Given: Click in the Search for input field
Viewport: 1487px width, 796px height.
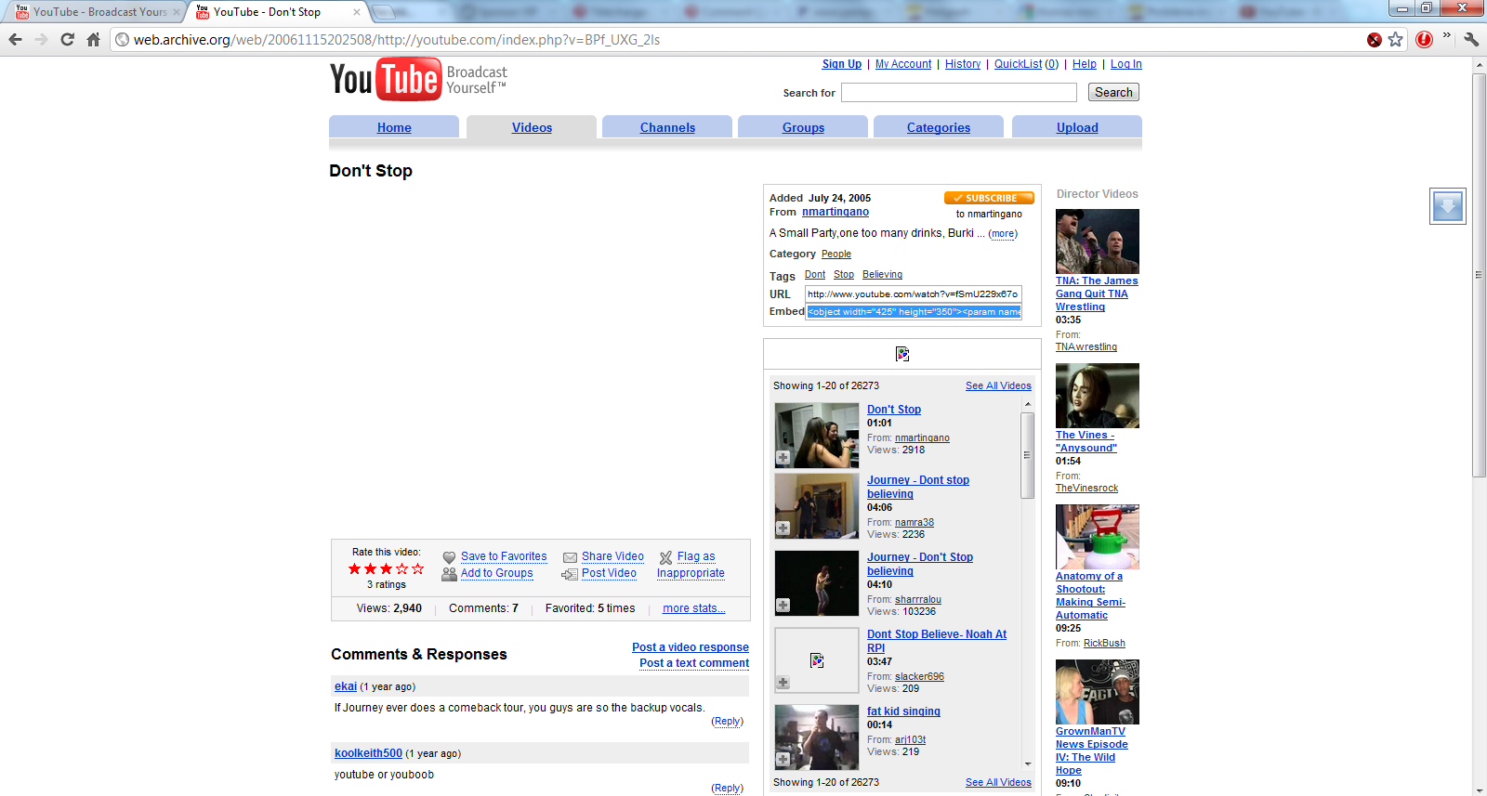Looking at the screenshot, I should (959, 92).
